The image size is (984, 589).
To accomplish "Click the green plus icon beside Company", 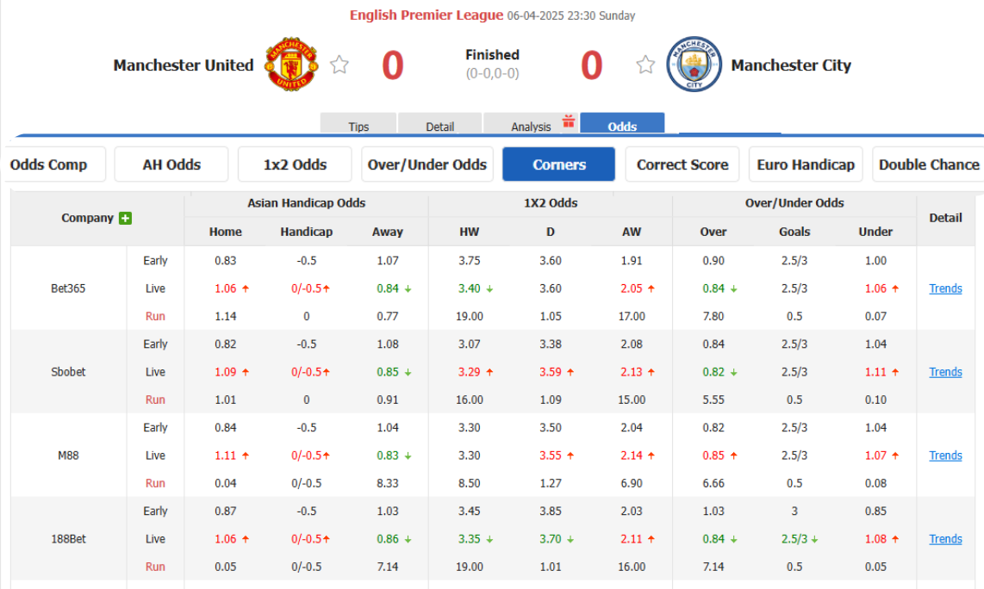I will tap(126, 219).
